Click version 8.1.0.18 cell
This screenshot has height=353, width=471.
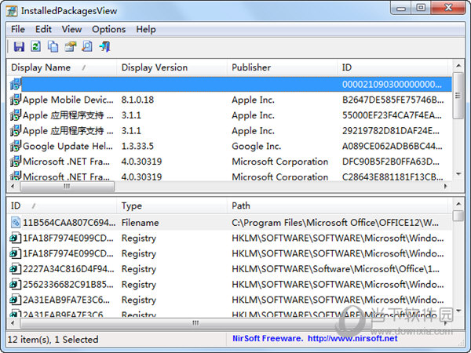point(137,100)
